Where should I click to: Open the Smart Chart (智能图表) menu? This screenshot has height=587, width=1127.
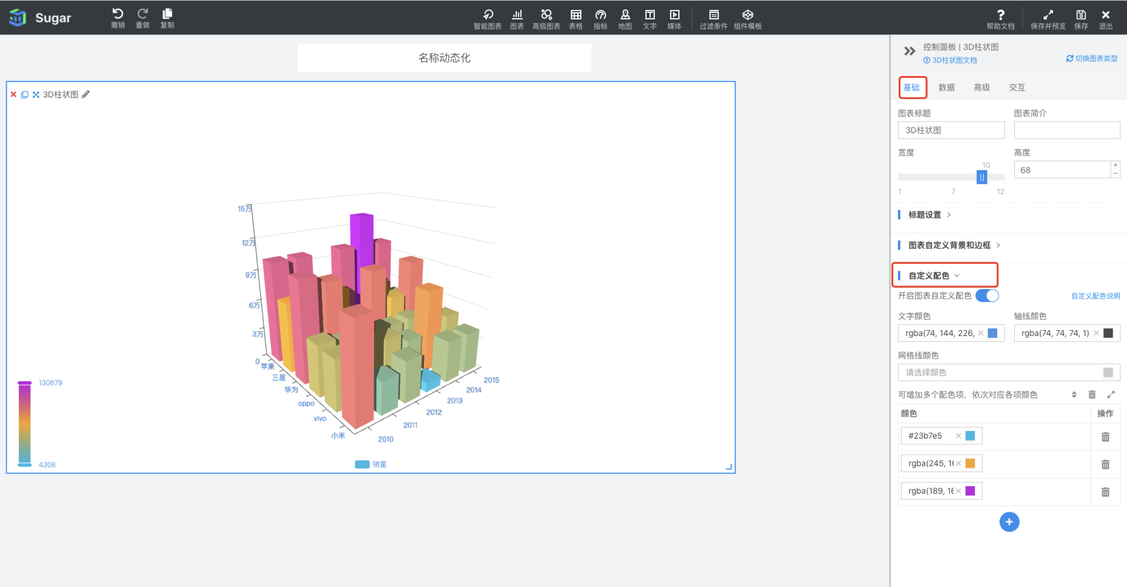point(487,19)
